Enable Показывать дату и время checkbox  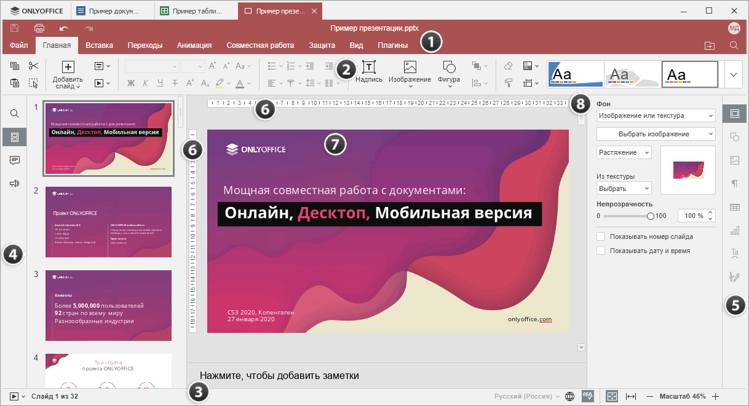(x=601, y=251)
